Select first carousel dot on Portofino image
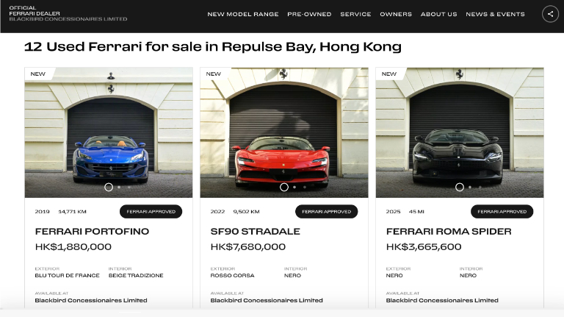564x317 pixels. [x=109, y=187]
